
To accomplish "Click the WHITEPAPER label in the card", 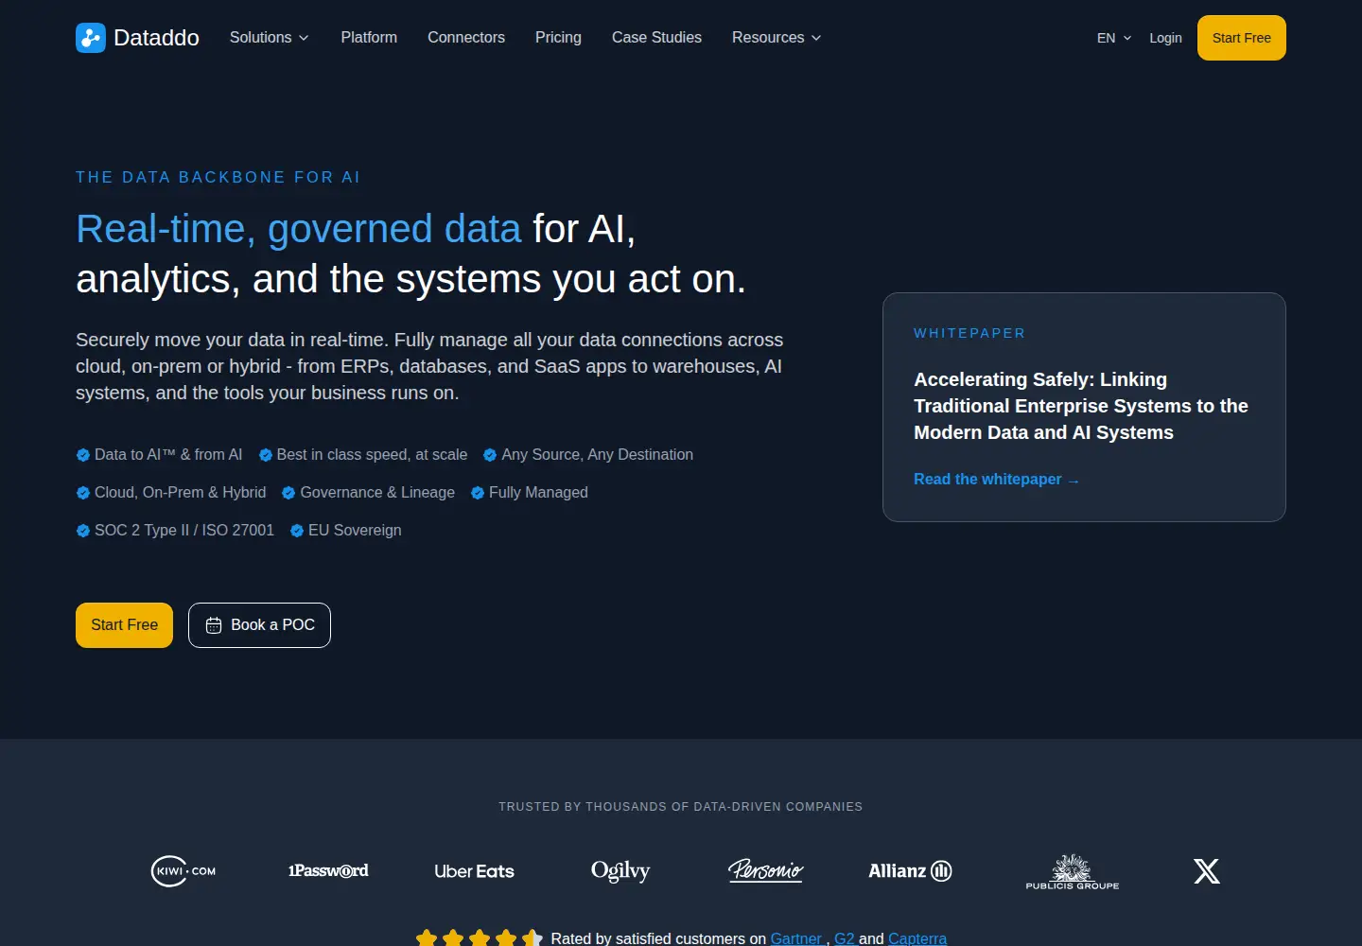I will point(969,333).
